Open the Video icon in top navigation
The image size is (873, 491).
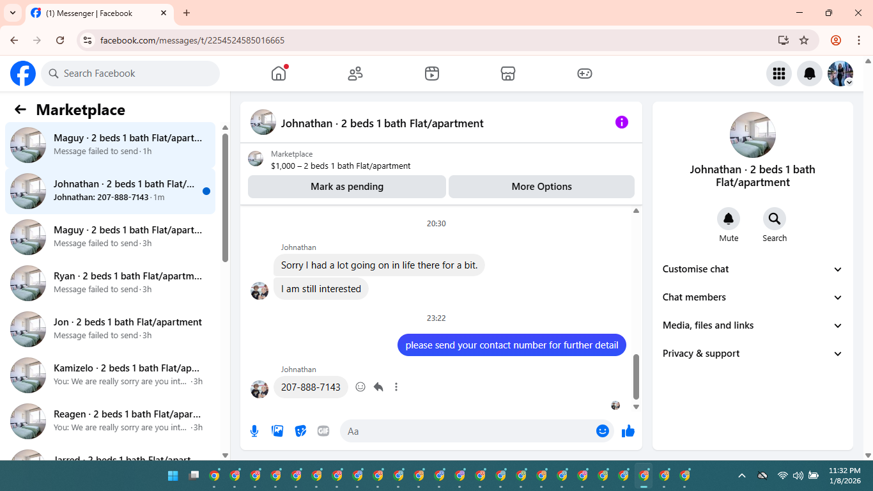(x=432, y=74)
